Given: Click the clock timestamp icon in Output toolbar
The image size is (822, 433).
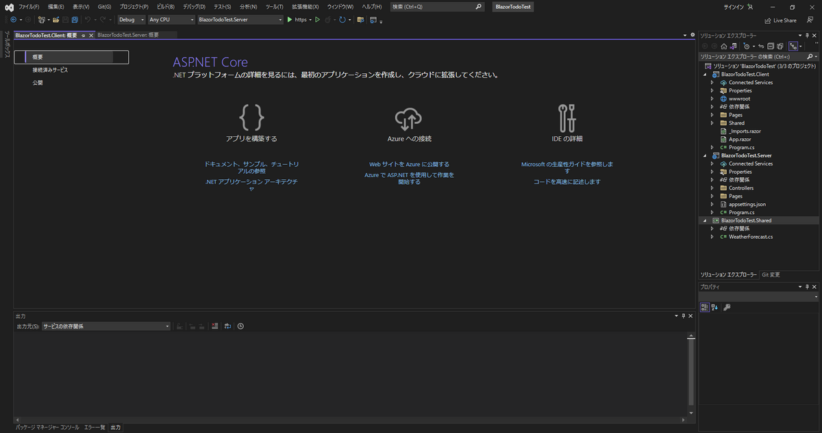Looking at the screenshot, I should coord(240,326).
